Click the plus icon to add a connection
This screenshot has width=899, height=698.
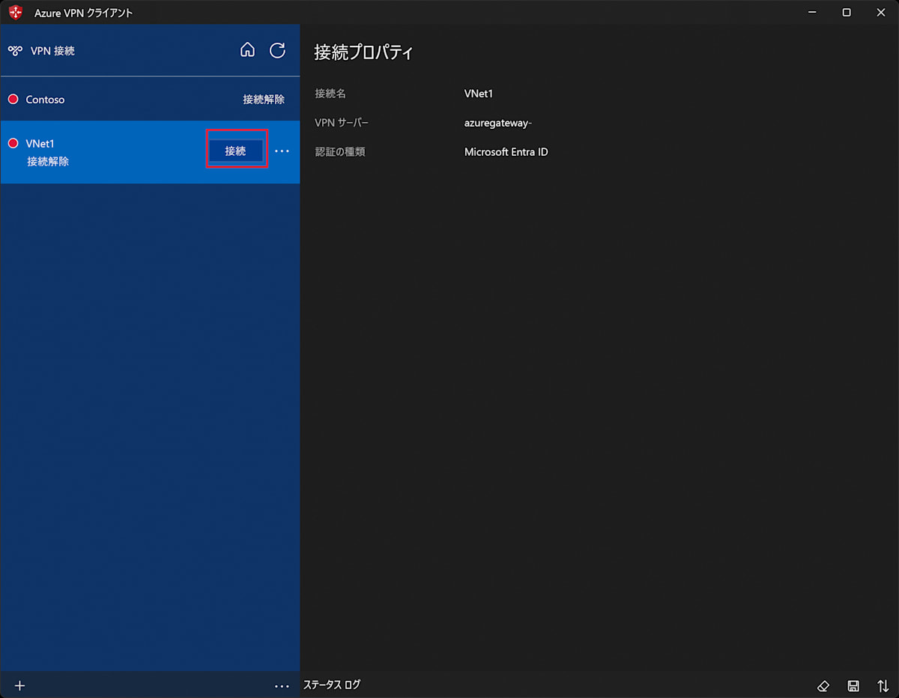tap(20, 685)
